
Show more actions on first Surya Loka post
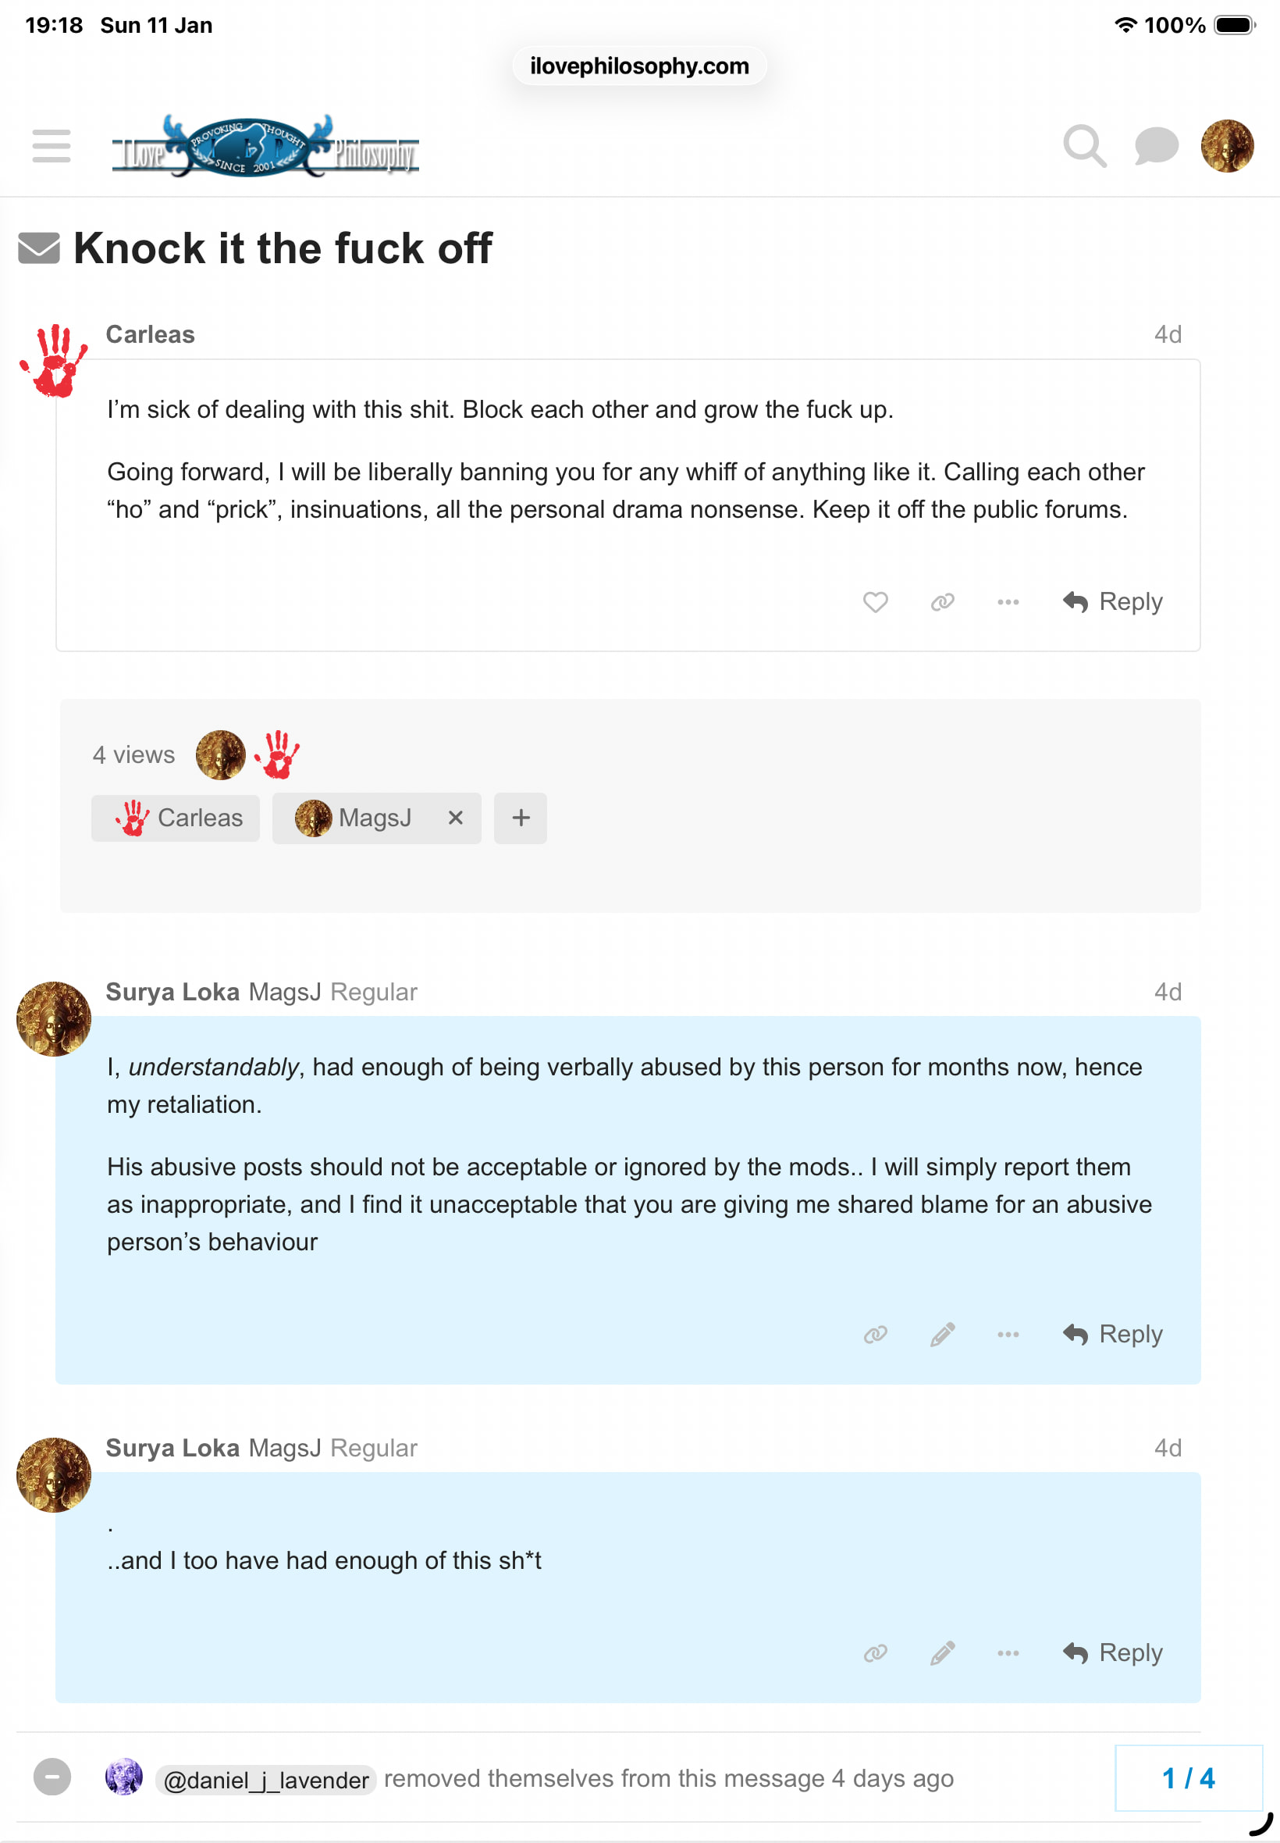click(1008, 1335)
